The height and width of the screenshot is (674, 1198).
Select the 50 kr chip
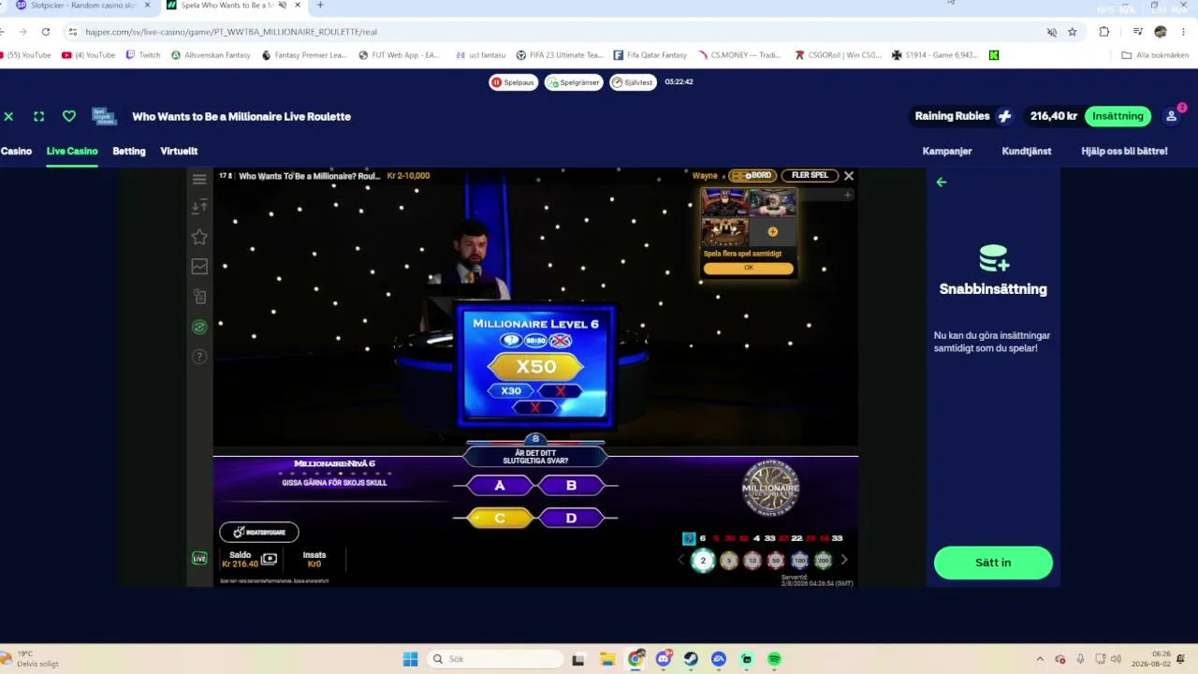776,561
